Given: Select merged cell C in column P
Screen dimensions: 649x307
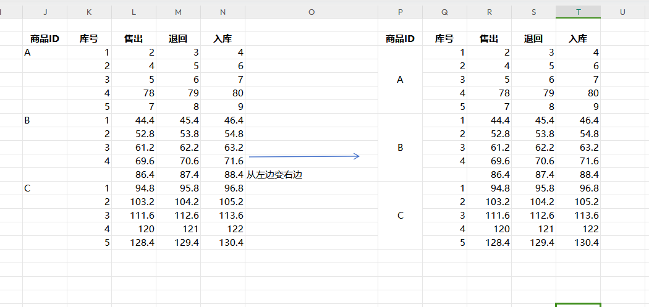Looking at the screenshot, I should click(x=400, y=216).
